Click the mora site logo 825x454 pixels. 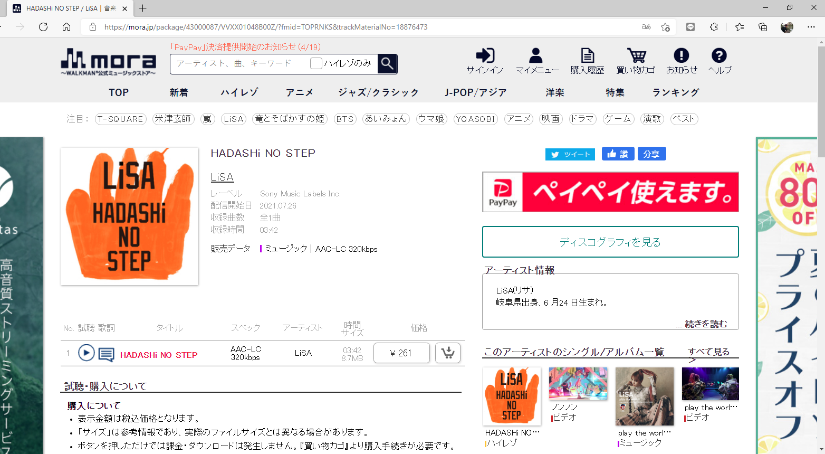point(108,62)
